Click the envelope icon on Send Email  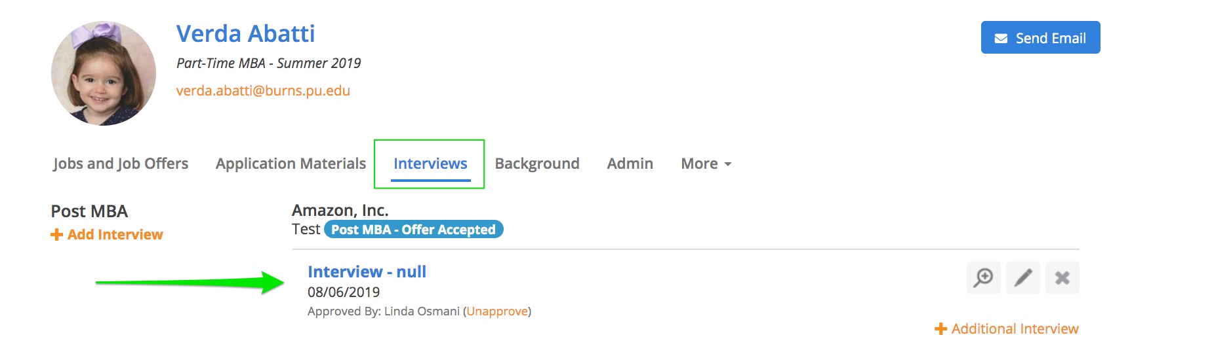click(1001, 39)
